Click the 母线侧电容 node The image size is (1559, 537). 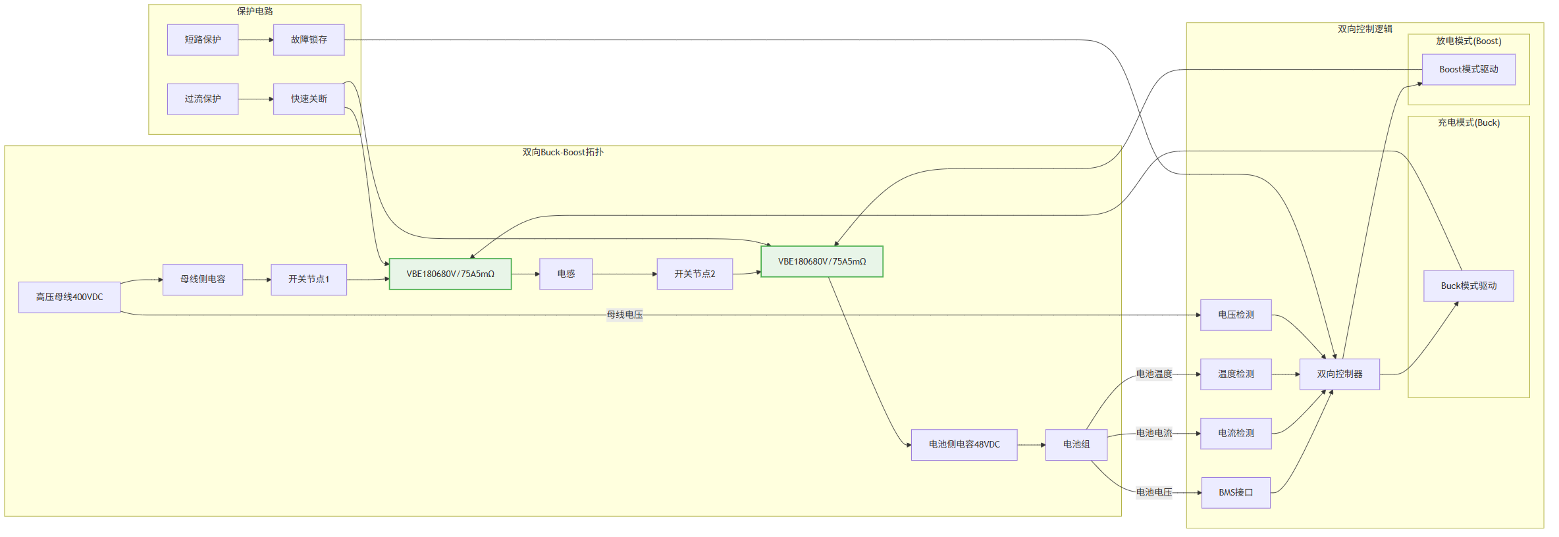pyautogui.click(x=203, y=280)
